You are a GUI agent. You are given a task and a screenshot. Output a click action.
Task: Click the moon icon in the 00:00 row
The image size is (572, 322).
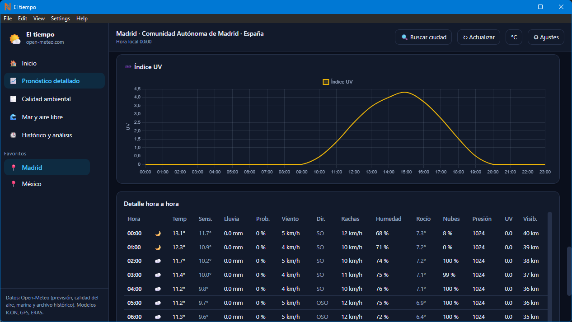pos(158,233)
